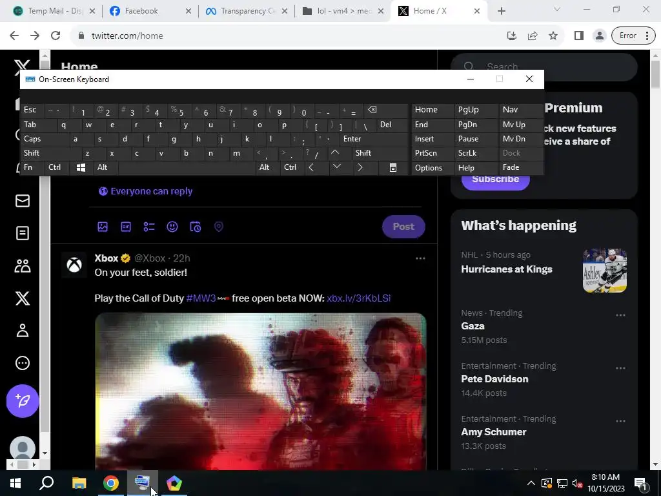Open Profile person icon in X sidebar
Viewport: 661px width, 496px height.
pos(23,331)
